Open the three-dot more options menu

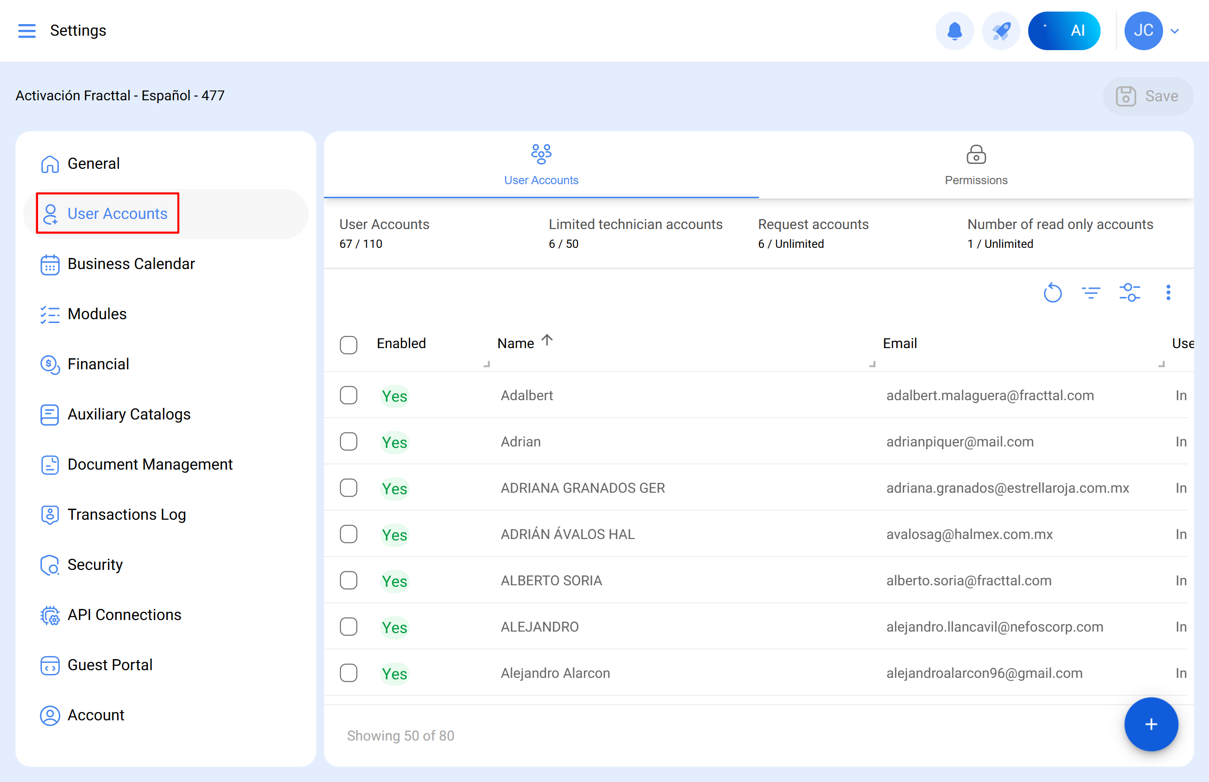click(x=1168, y=293)
